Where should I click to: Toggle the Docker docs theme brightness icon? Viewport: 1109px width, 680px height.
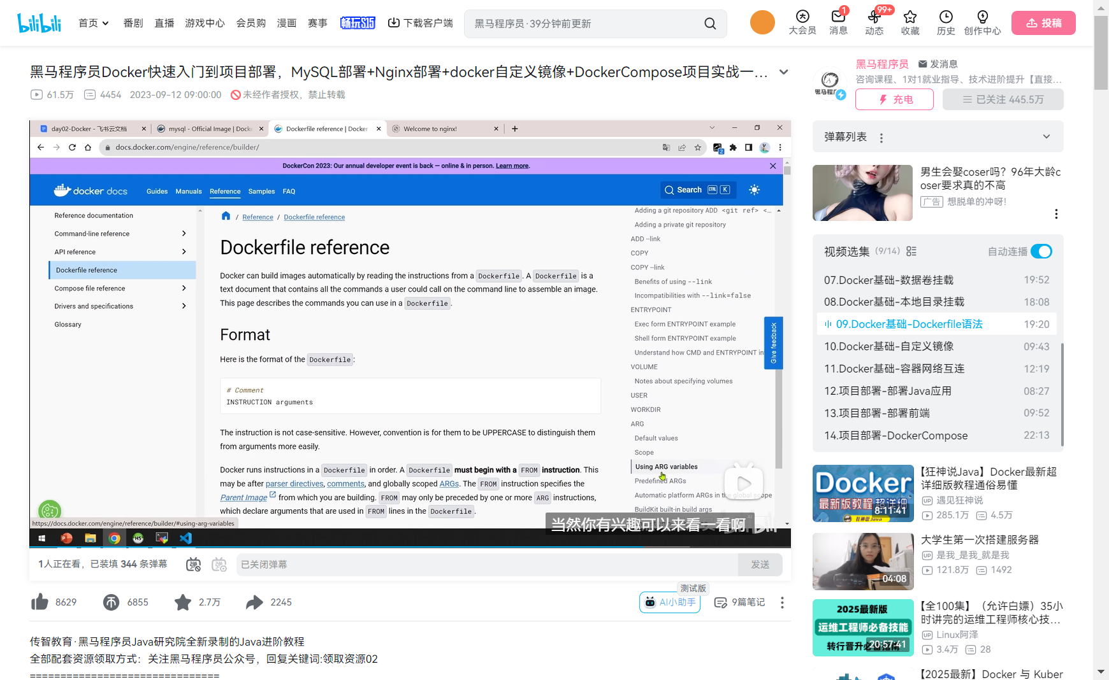tap(754, 190)
